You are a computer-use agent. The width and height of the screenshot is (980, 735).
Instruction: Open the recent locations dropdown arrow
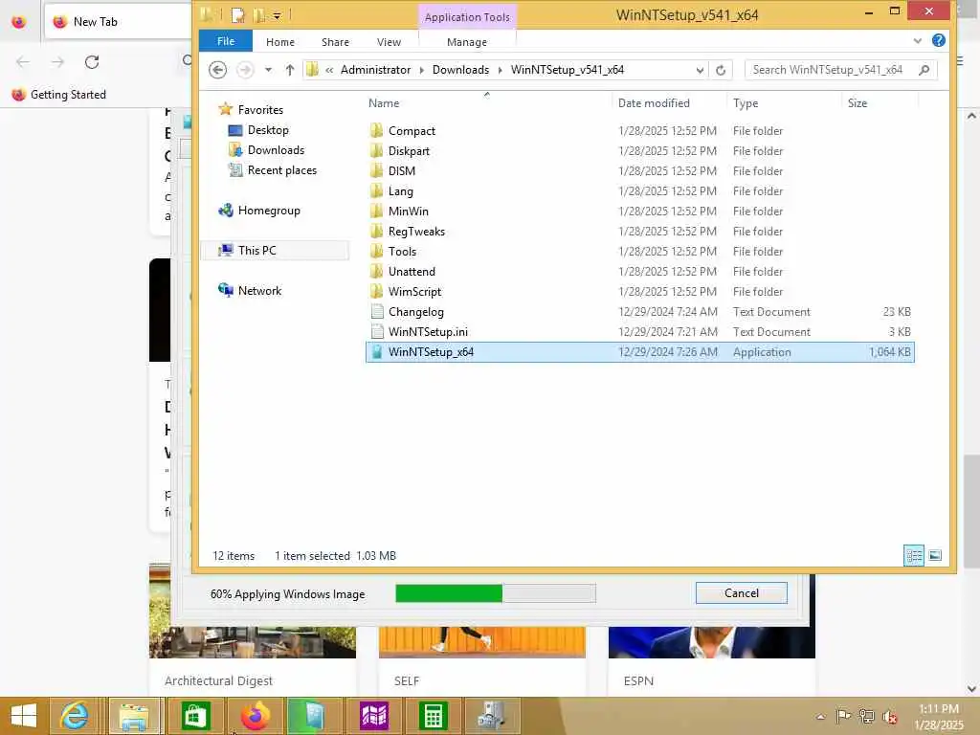click(x=268, y=70)
